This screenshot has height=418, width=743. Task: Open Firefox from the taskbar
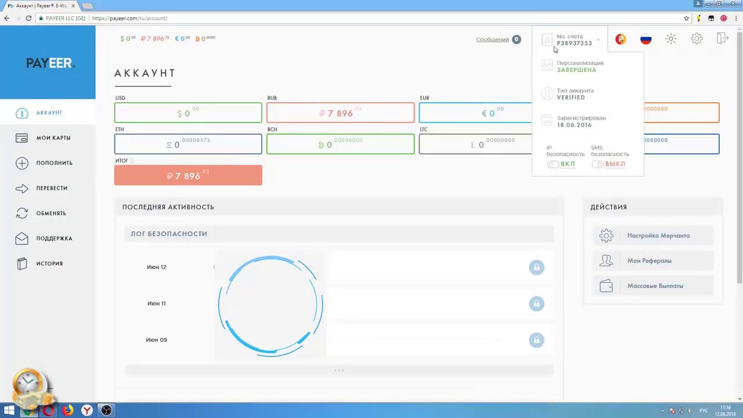point(67,410)
